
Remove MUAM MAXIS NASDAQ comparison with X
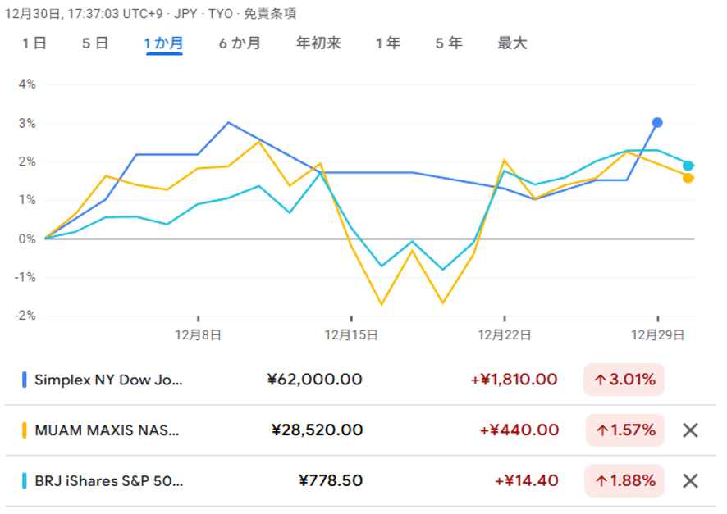point(690,430)
